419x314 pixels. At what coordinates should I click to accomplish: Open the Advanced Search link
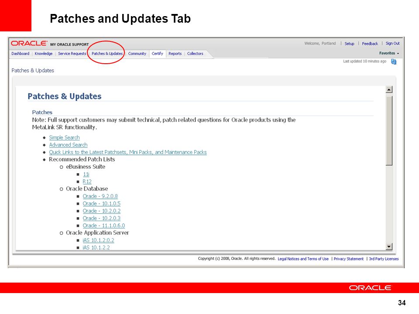point(68,145)
